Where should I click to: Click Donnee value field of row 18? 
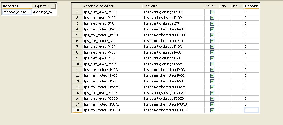(251, 110)
